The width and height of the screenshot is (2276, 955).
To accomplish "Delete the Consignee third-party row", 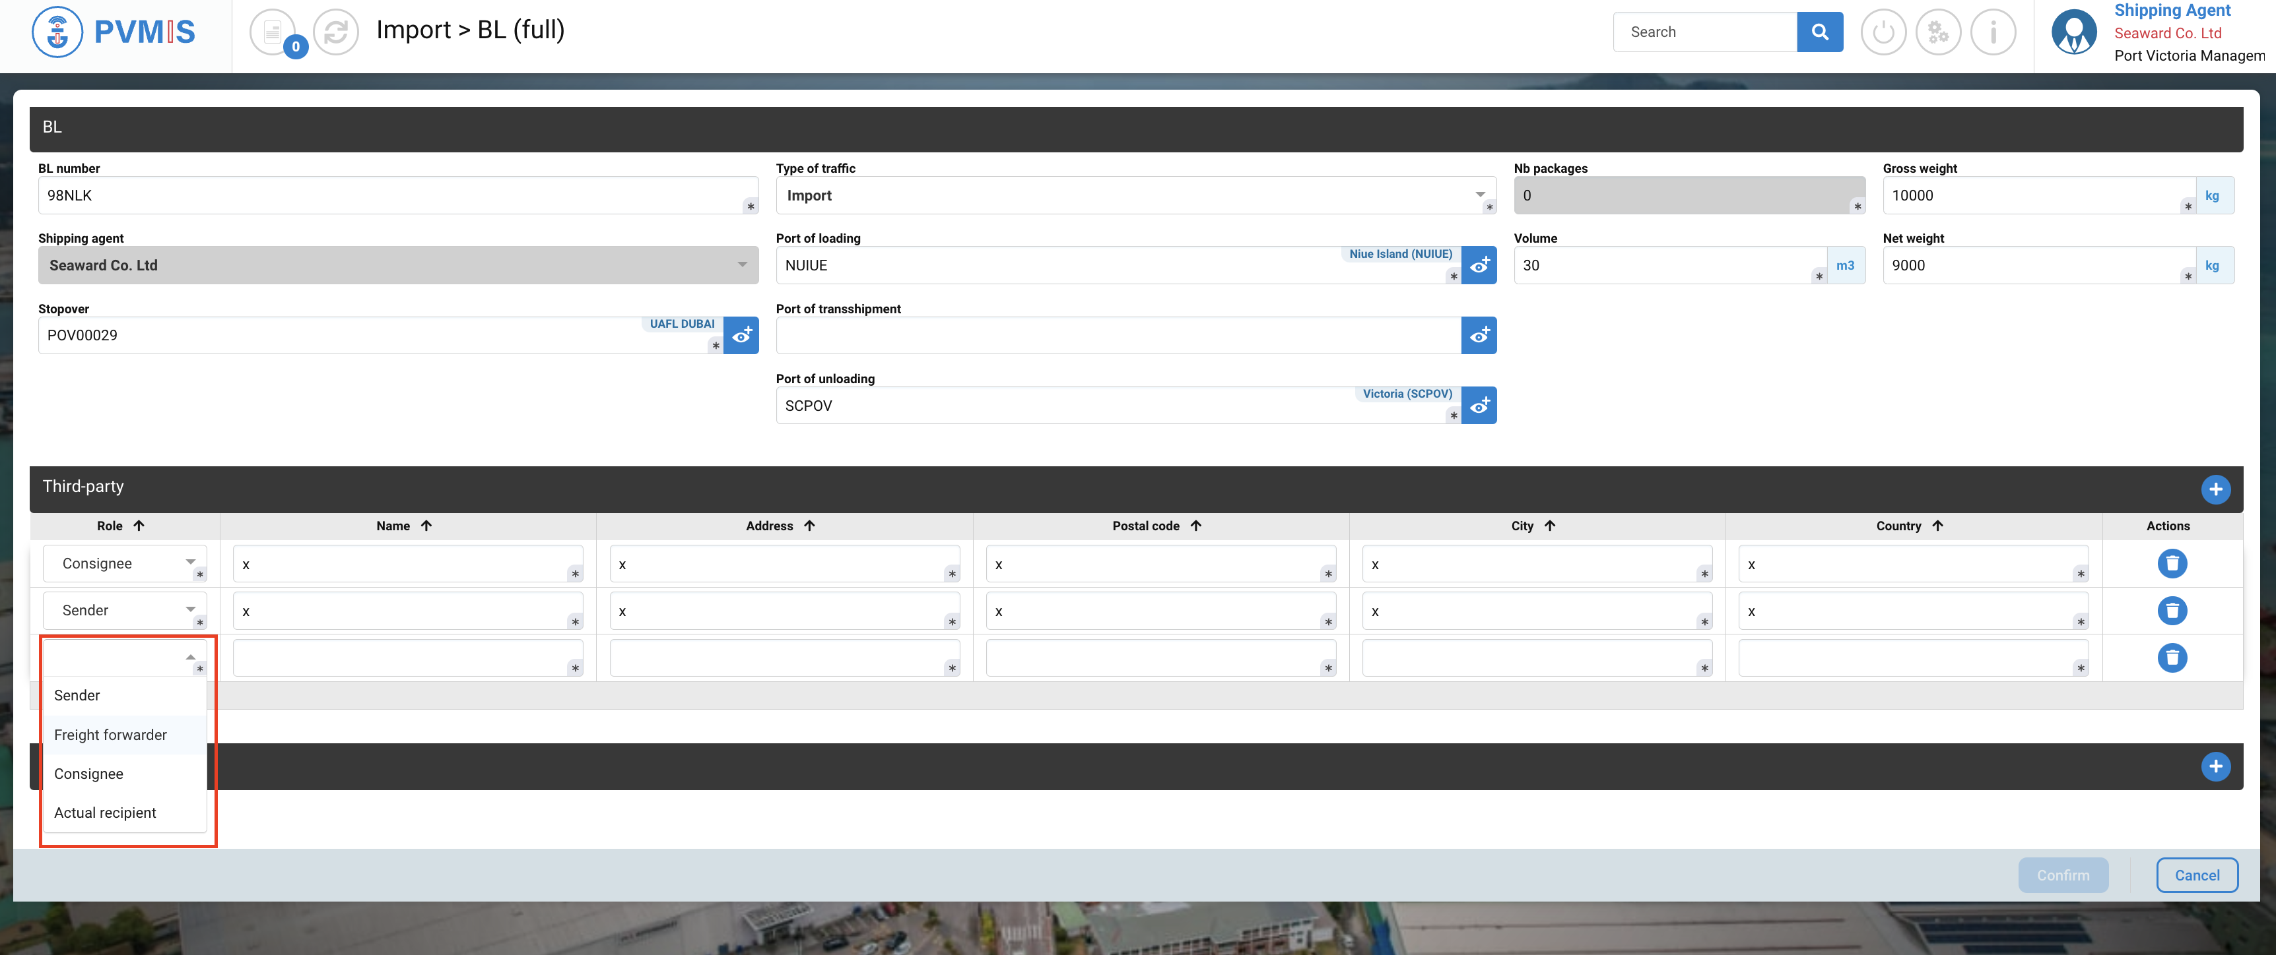I will tap(2171, 563).
